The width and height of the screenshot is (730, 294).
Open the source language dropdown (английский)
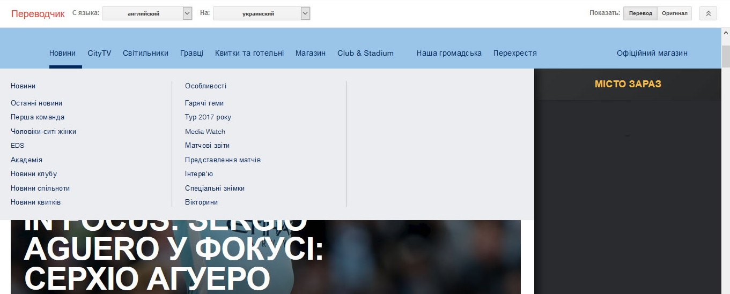(x=146, y=13)
